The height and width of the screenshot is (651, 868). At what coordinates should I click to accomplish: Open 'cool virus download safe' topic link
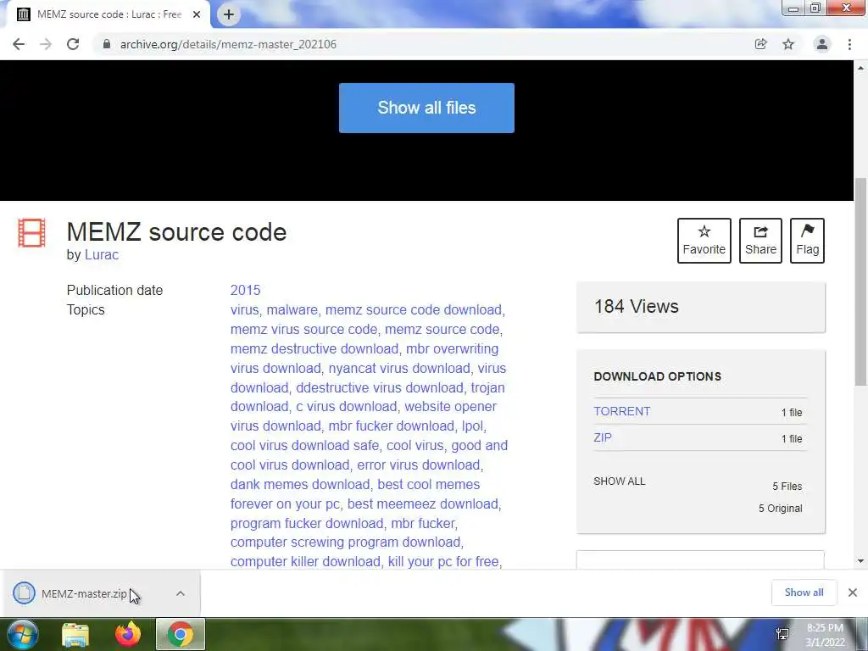pyautogui.click(x=305, y=446)
